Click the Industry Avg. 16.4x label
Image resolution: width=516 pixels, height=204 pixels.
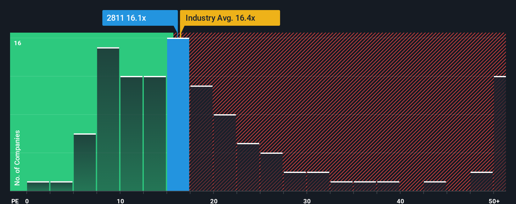point(230,18)
